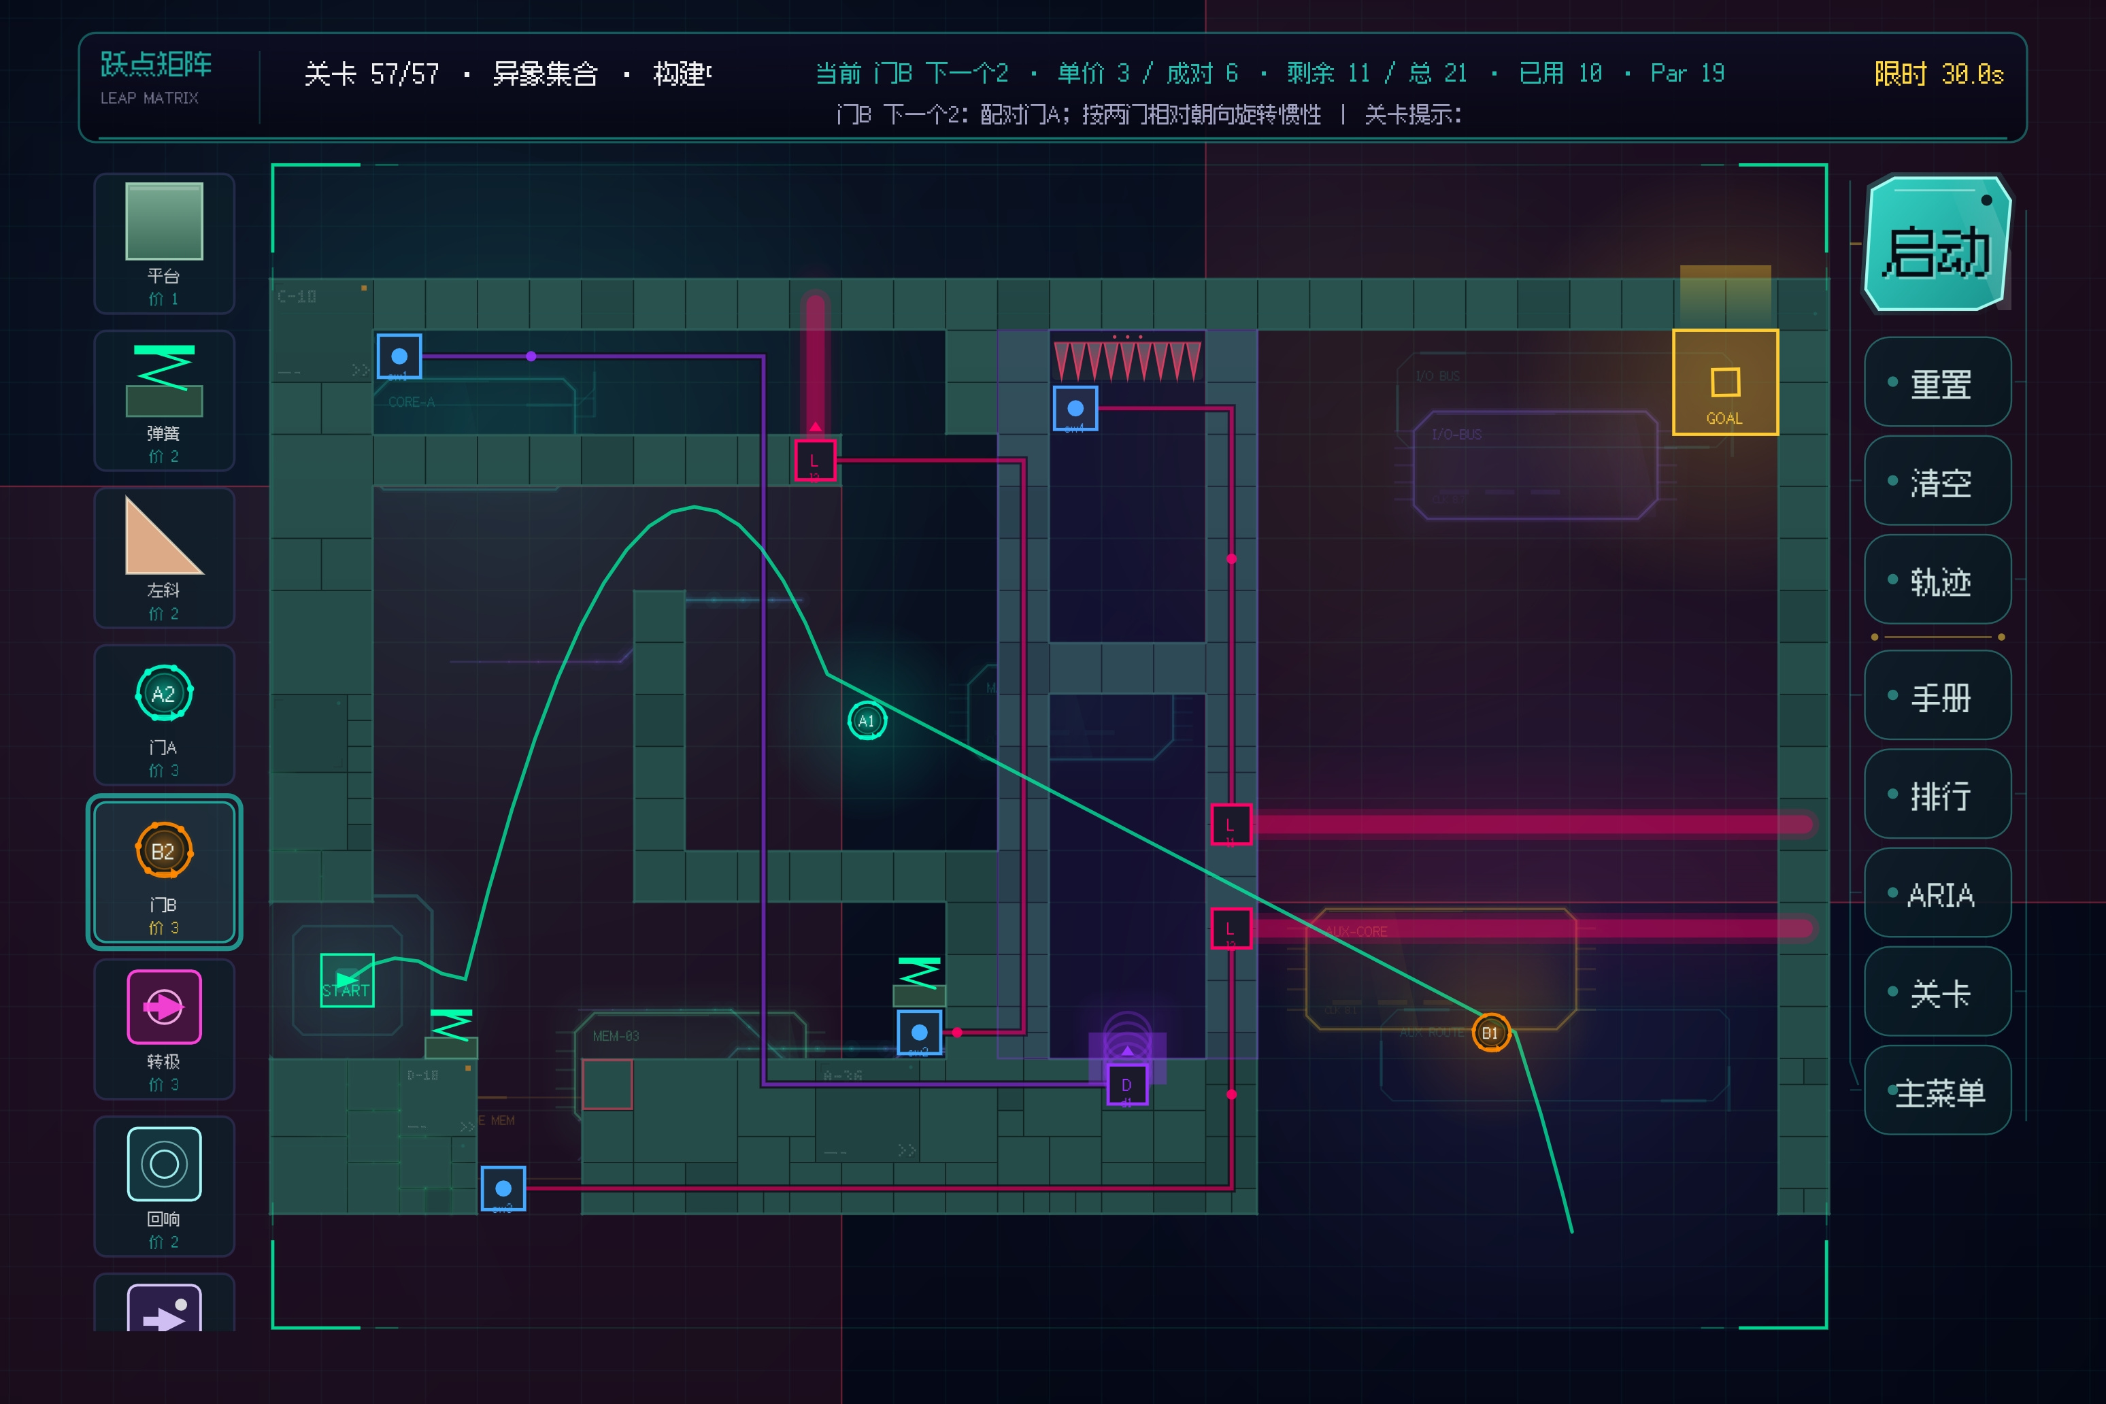Pick the 转极 polarity flip piece
The width and height of the screenshot is (2106, 1404).
click(164, 1030)
